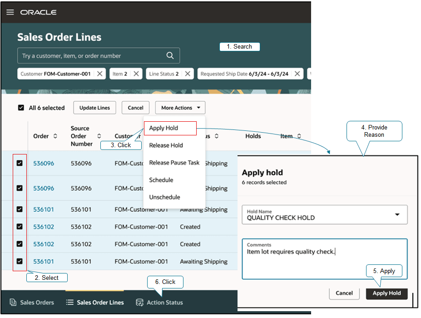421x318 pixels.
Task: Click the dark Apply Hold button
Action: [x=386, y=293]
